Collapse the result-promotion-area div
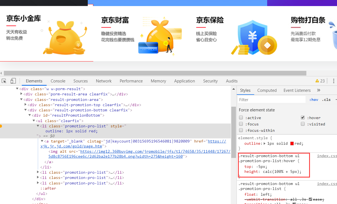 [21, 100]
